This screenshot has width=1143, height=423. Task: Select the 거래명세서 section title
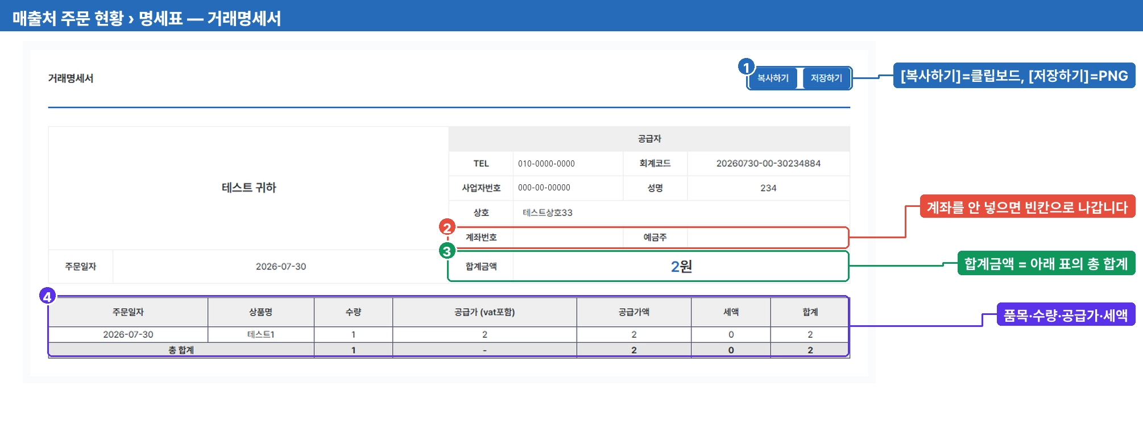click(71, 78)
